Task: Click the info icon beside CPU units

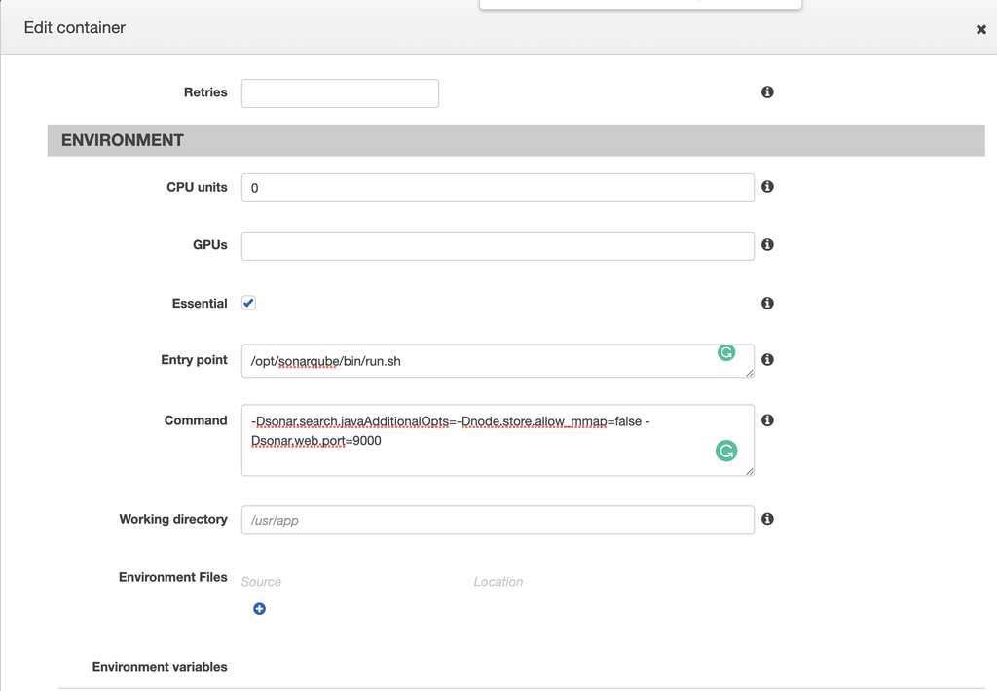Action: click(767, 187)
